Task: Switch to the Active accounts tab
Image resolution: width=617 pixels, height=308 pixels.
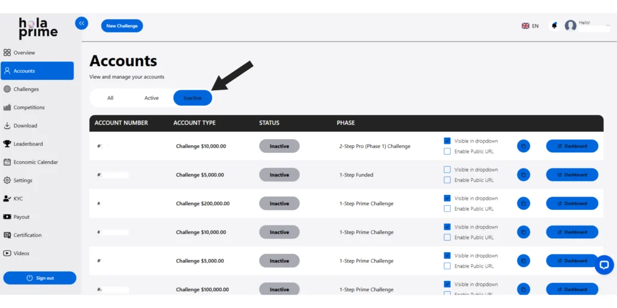Action: [151, 98]
